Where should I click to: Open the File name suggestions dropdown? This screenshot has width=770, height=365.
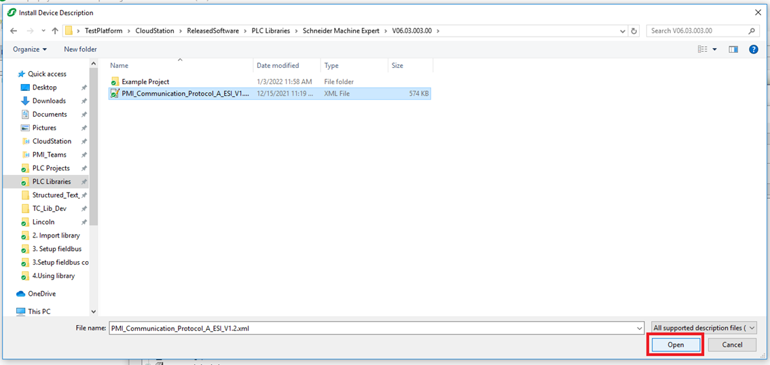tap(640, 328)
